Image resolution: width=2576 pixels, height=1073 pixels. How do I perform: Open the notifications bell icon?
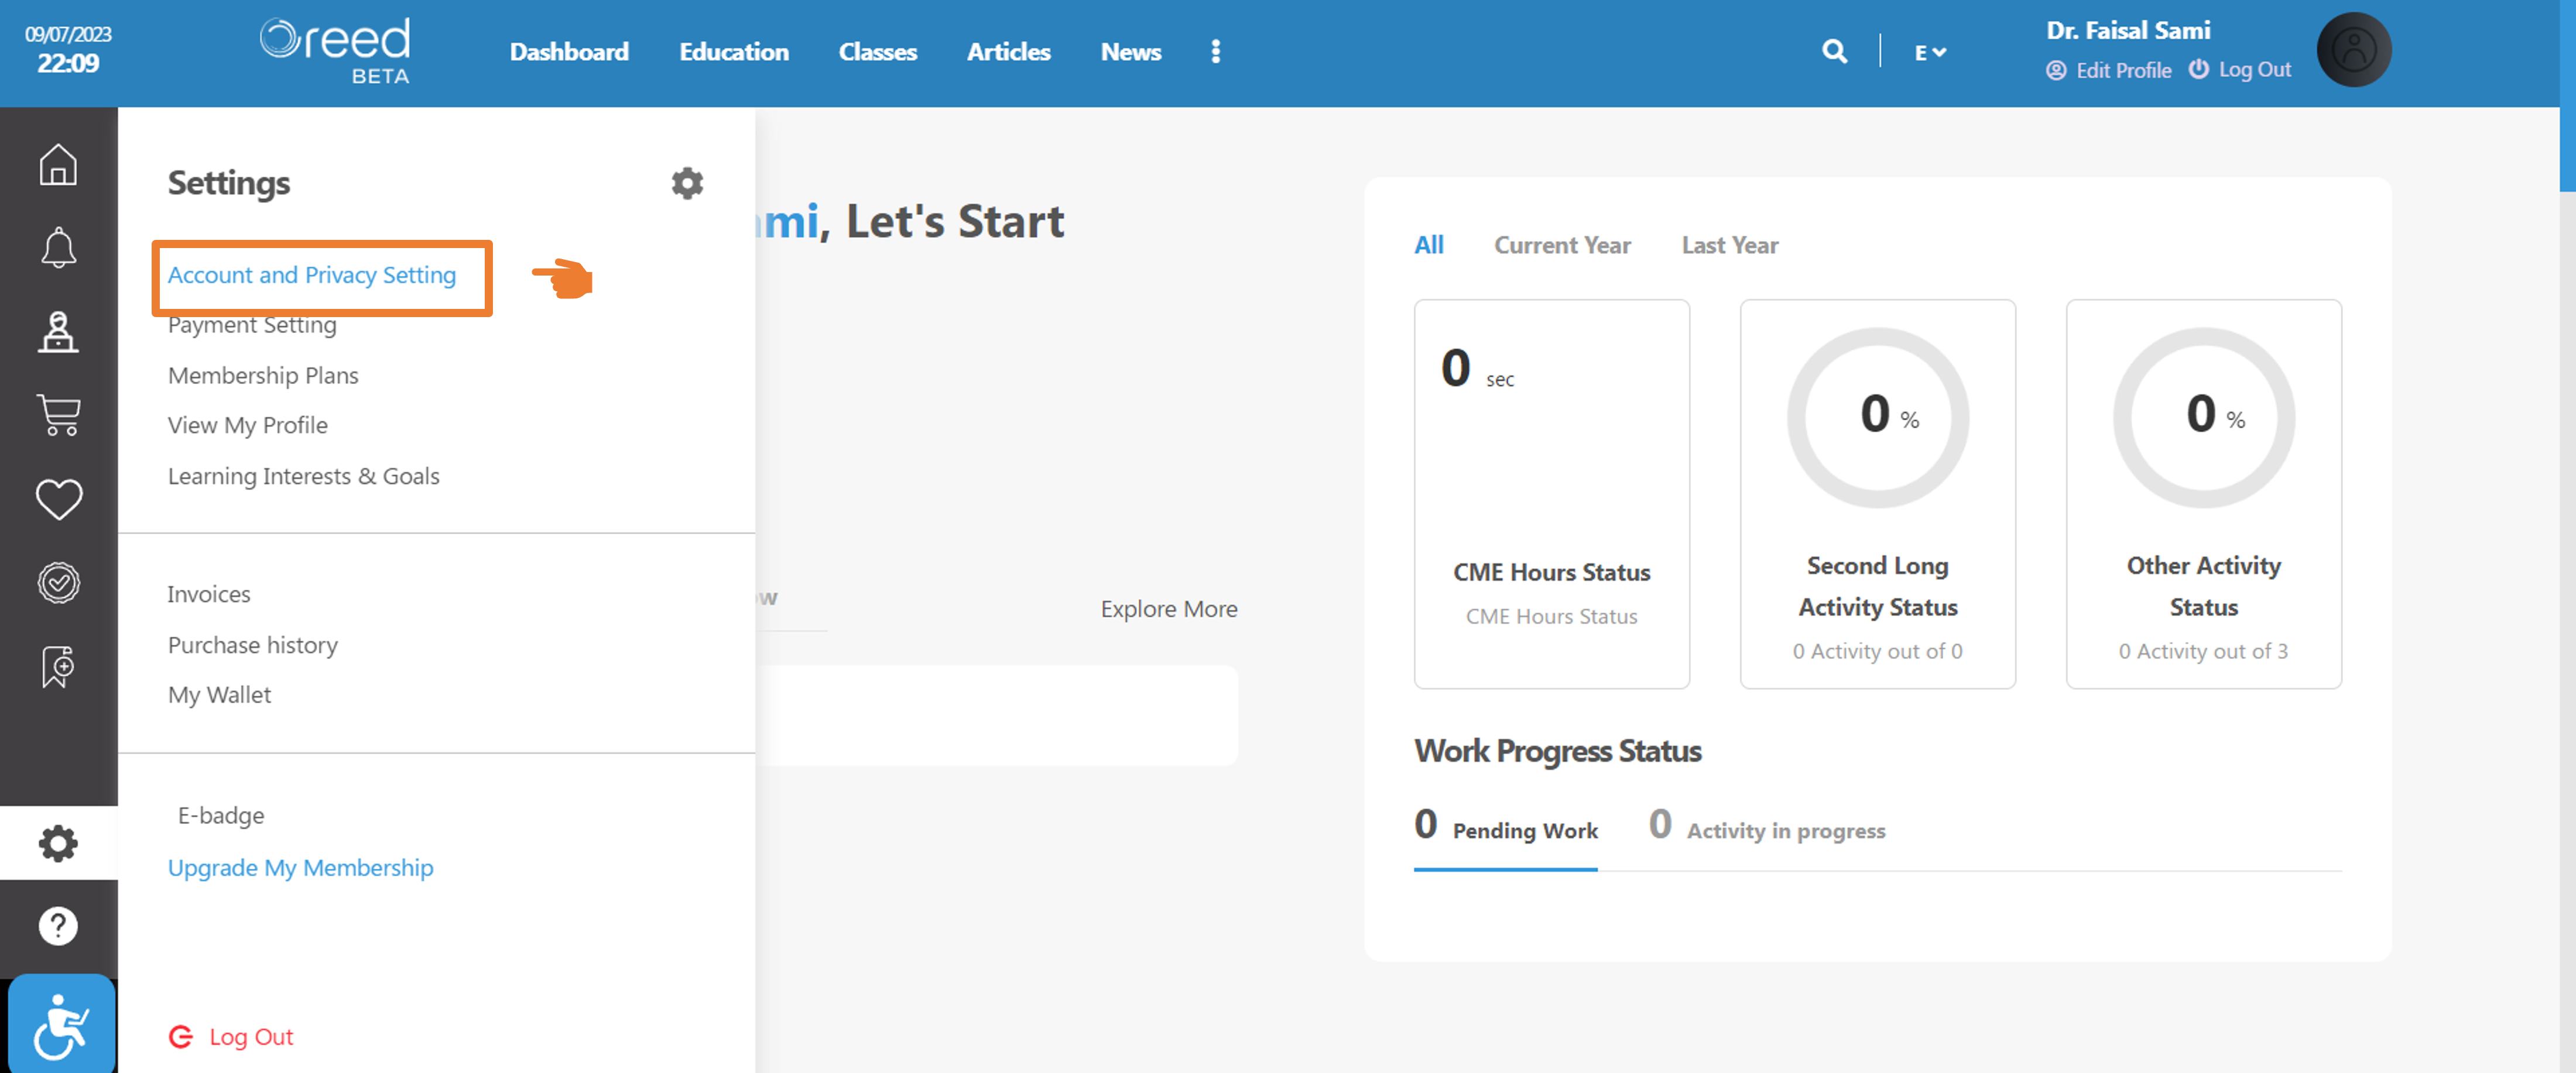pyautogui.click(x=58, y=247)
